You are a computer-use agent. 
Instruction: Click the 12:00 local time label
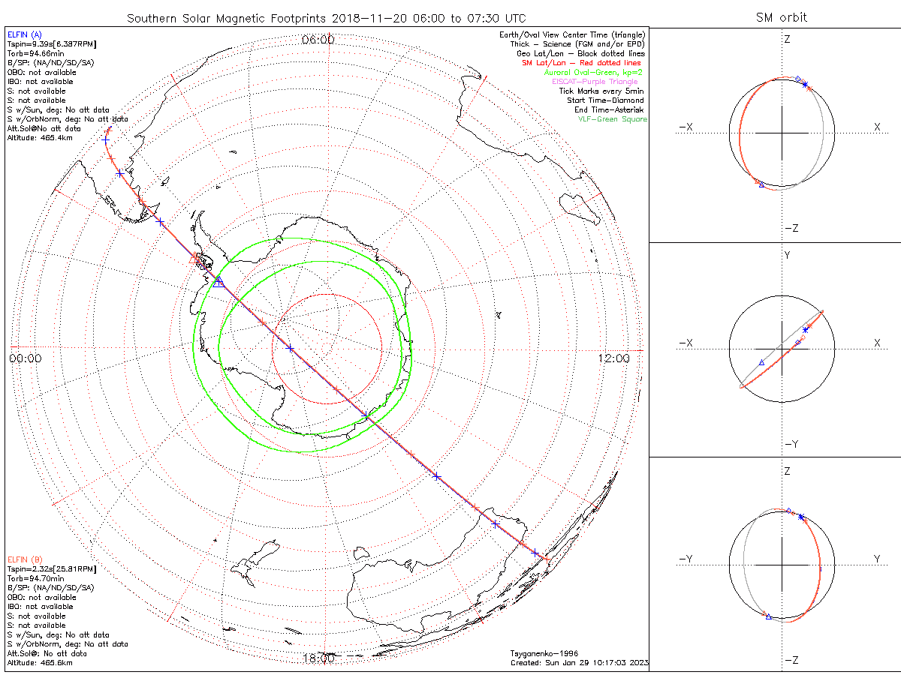[614, 358]
